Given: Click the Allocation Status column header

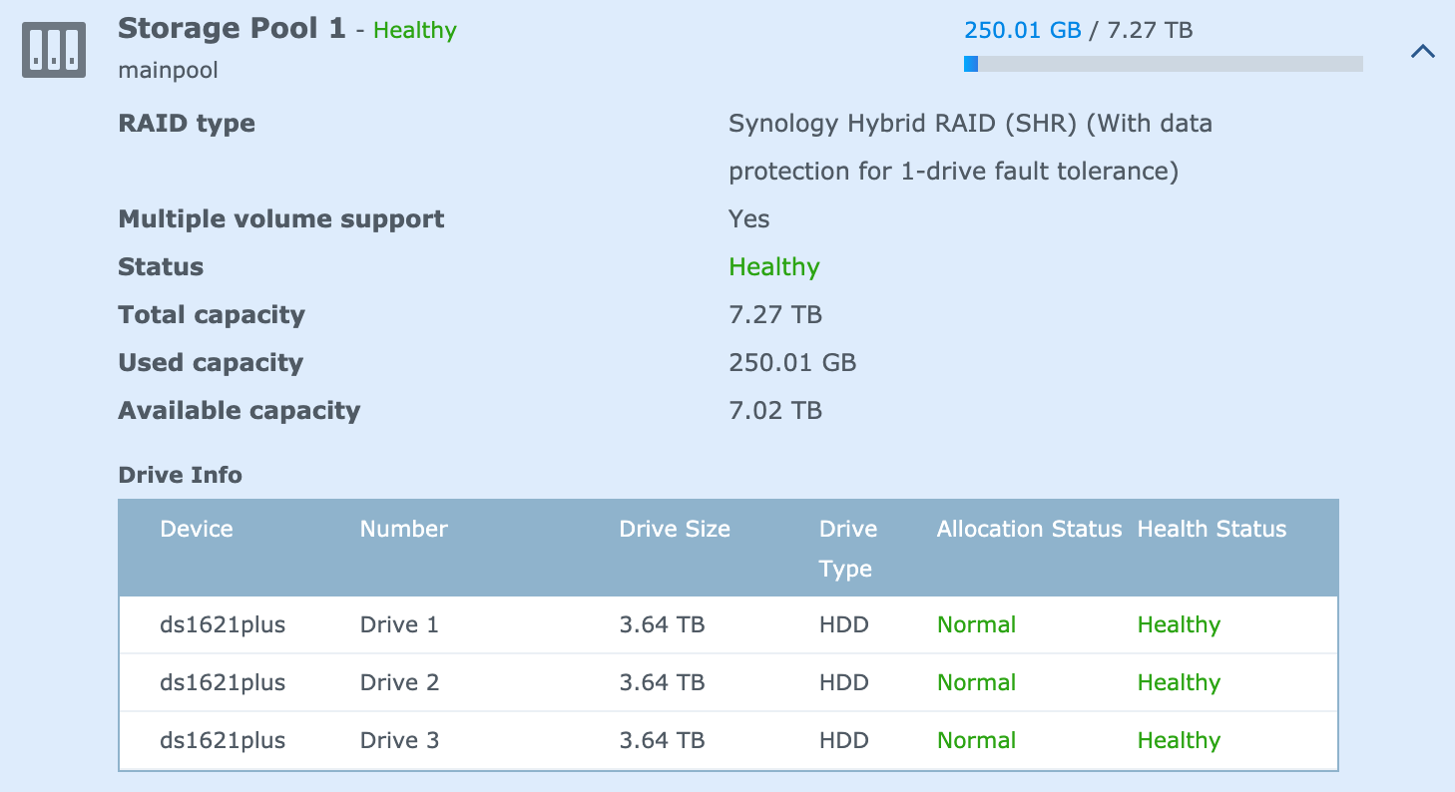Looking at the screenshot, I should [x=1029, y=530].
